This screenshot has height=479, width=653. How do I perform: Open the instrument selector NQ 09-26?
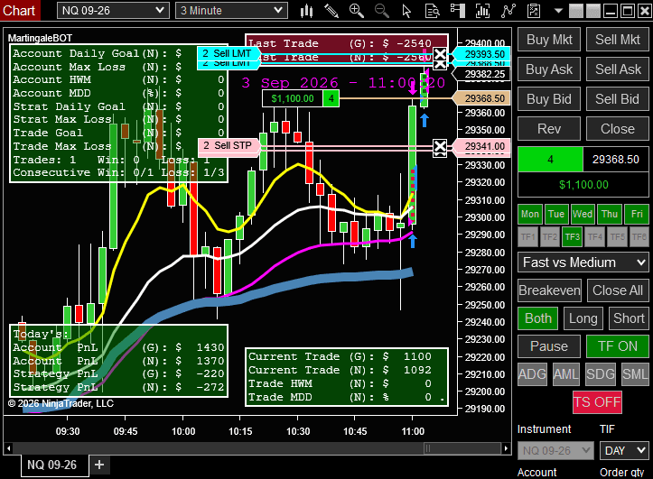pos(113,11)
